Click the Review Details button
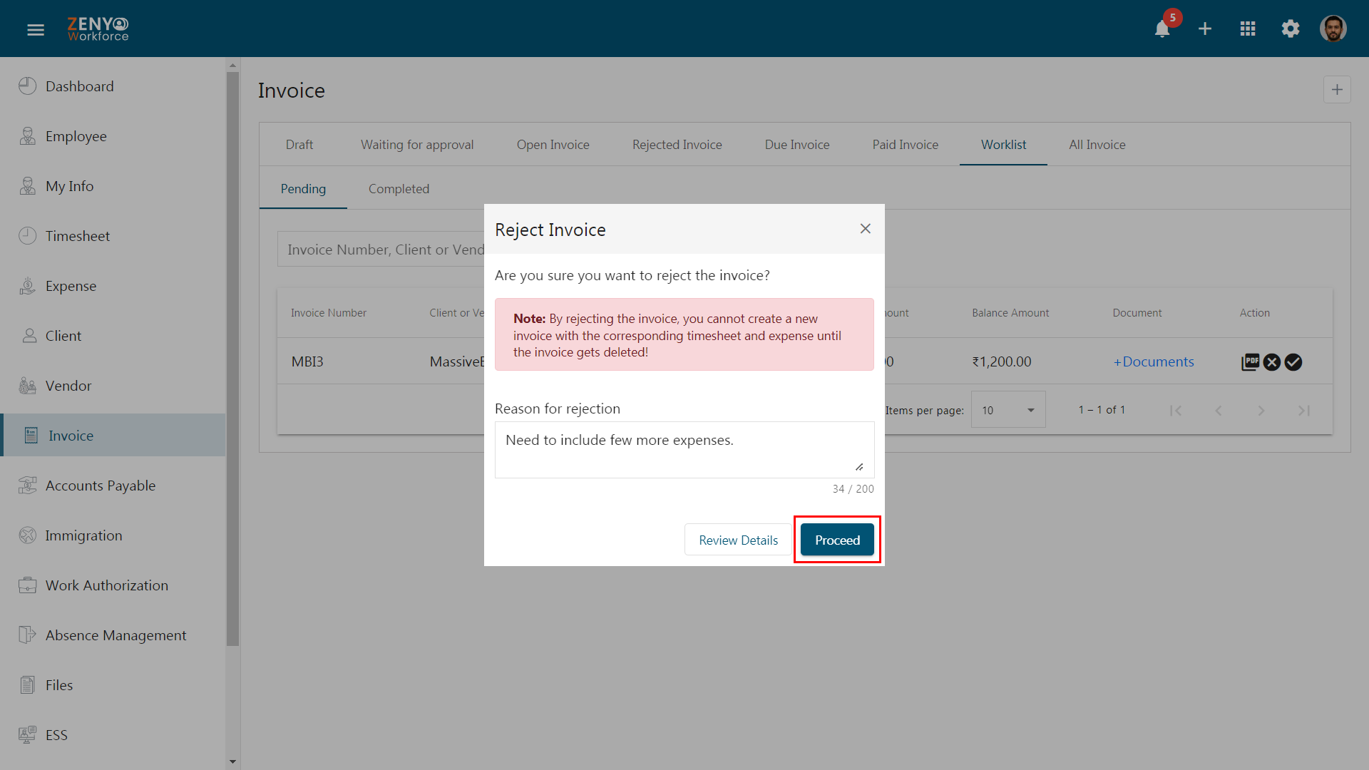Image resolution: width=1369 pixels, height=770 pixels. (738, 539)
